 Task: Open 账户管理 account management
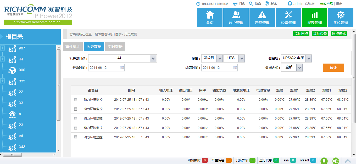tap(236, 17)
